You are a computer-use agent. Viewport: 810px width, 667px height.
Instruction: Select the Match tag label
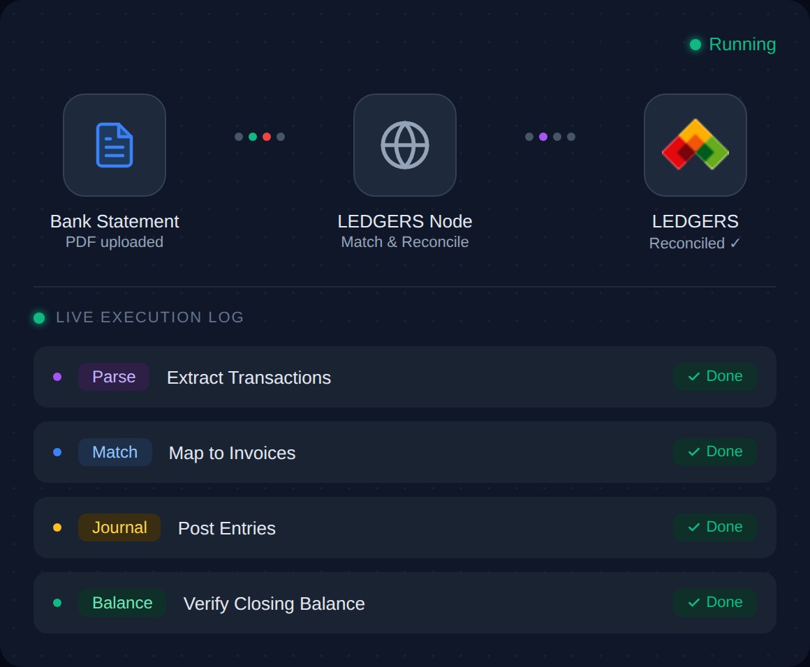[x=115, y=452]
